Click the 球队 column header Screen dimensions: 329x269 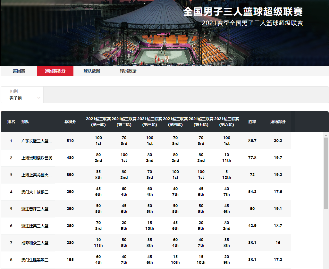(x=25, y=122)
